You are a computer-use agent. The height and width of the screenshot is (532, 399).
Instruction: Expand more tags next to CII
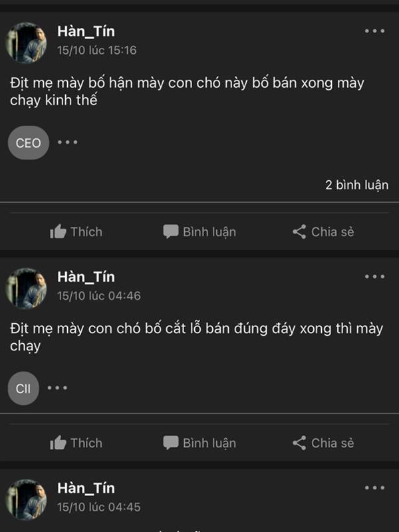pyautogui.click(x=57, y=388)
